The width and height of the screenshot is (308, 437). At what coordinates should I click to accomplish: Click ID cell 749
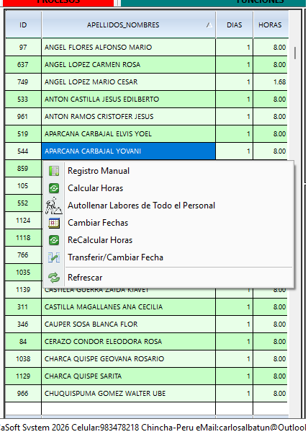point(23,81)
